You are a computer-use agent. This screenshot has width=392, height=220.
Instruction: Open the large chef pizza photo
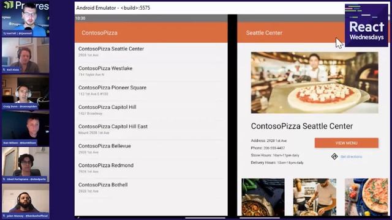(x=314, y=82)
